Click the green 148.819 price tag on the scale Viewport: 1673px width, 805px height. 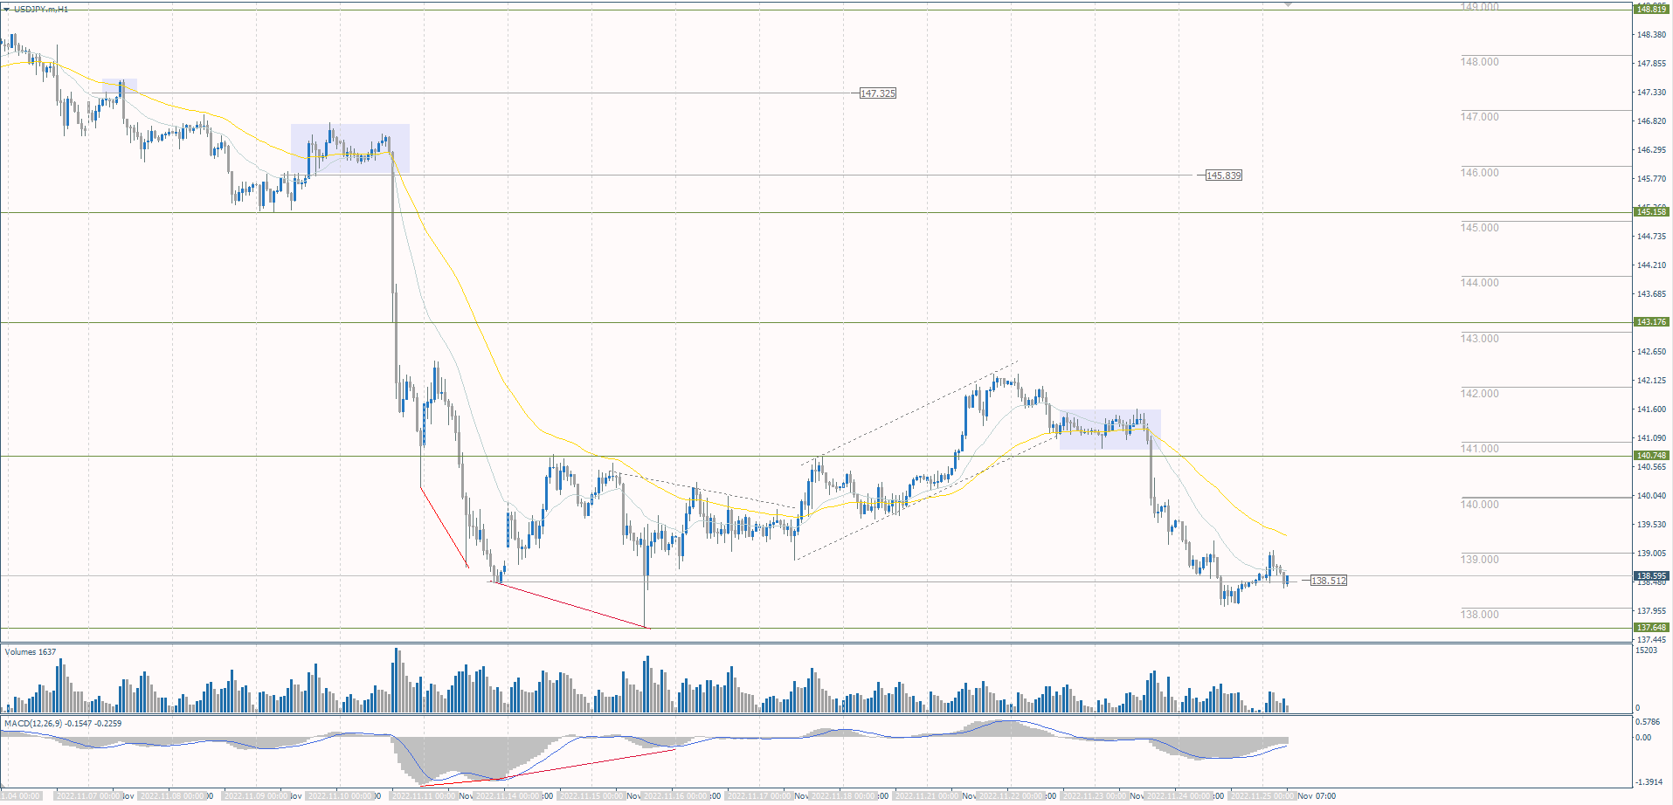pyautogui.click(x=1651, y=9)
